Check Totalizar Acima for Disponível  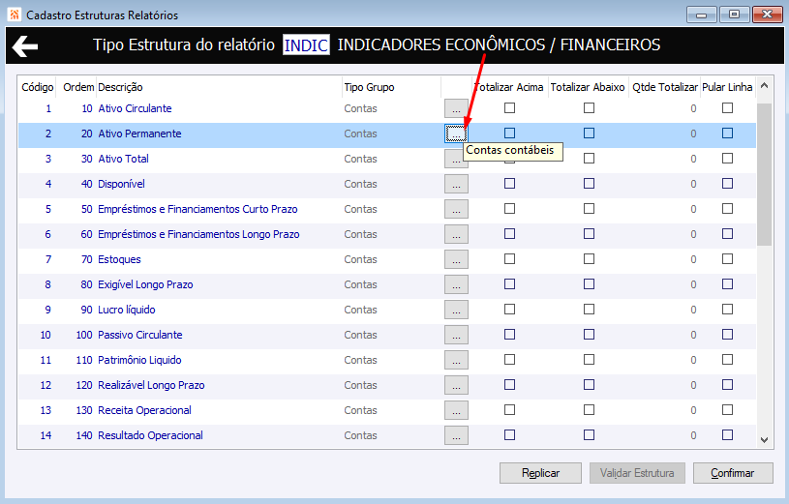[x=510, y=184]
